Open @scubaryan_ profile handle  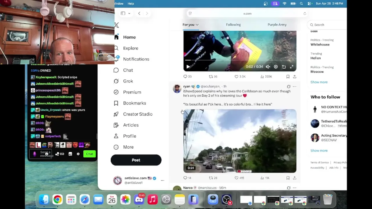[x=210, y=87]
